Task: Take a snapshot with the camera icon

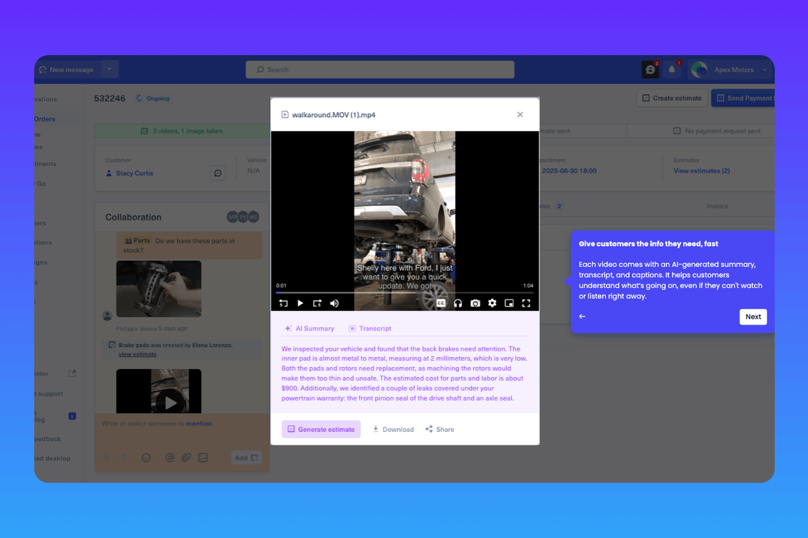Action: click(475, 303)
